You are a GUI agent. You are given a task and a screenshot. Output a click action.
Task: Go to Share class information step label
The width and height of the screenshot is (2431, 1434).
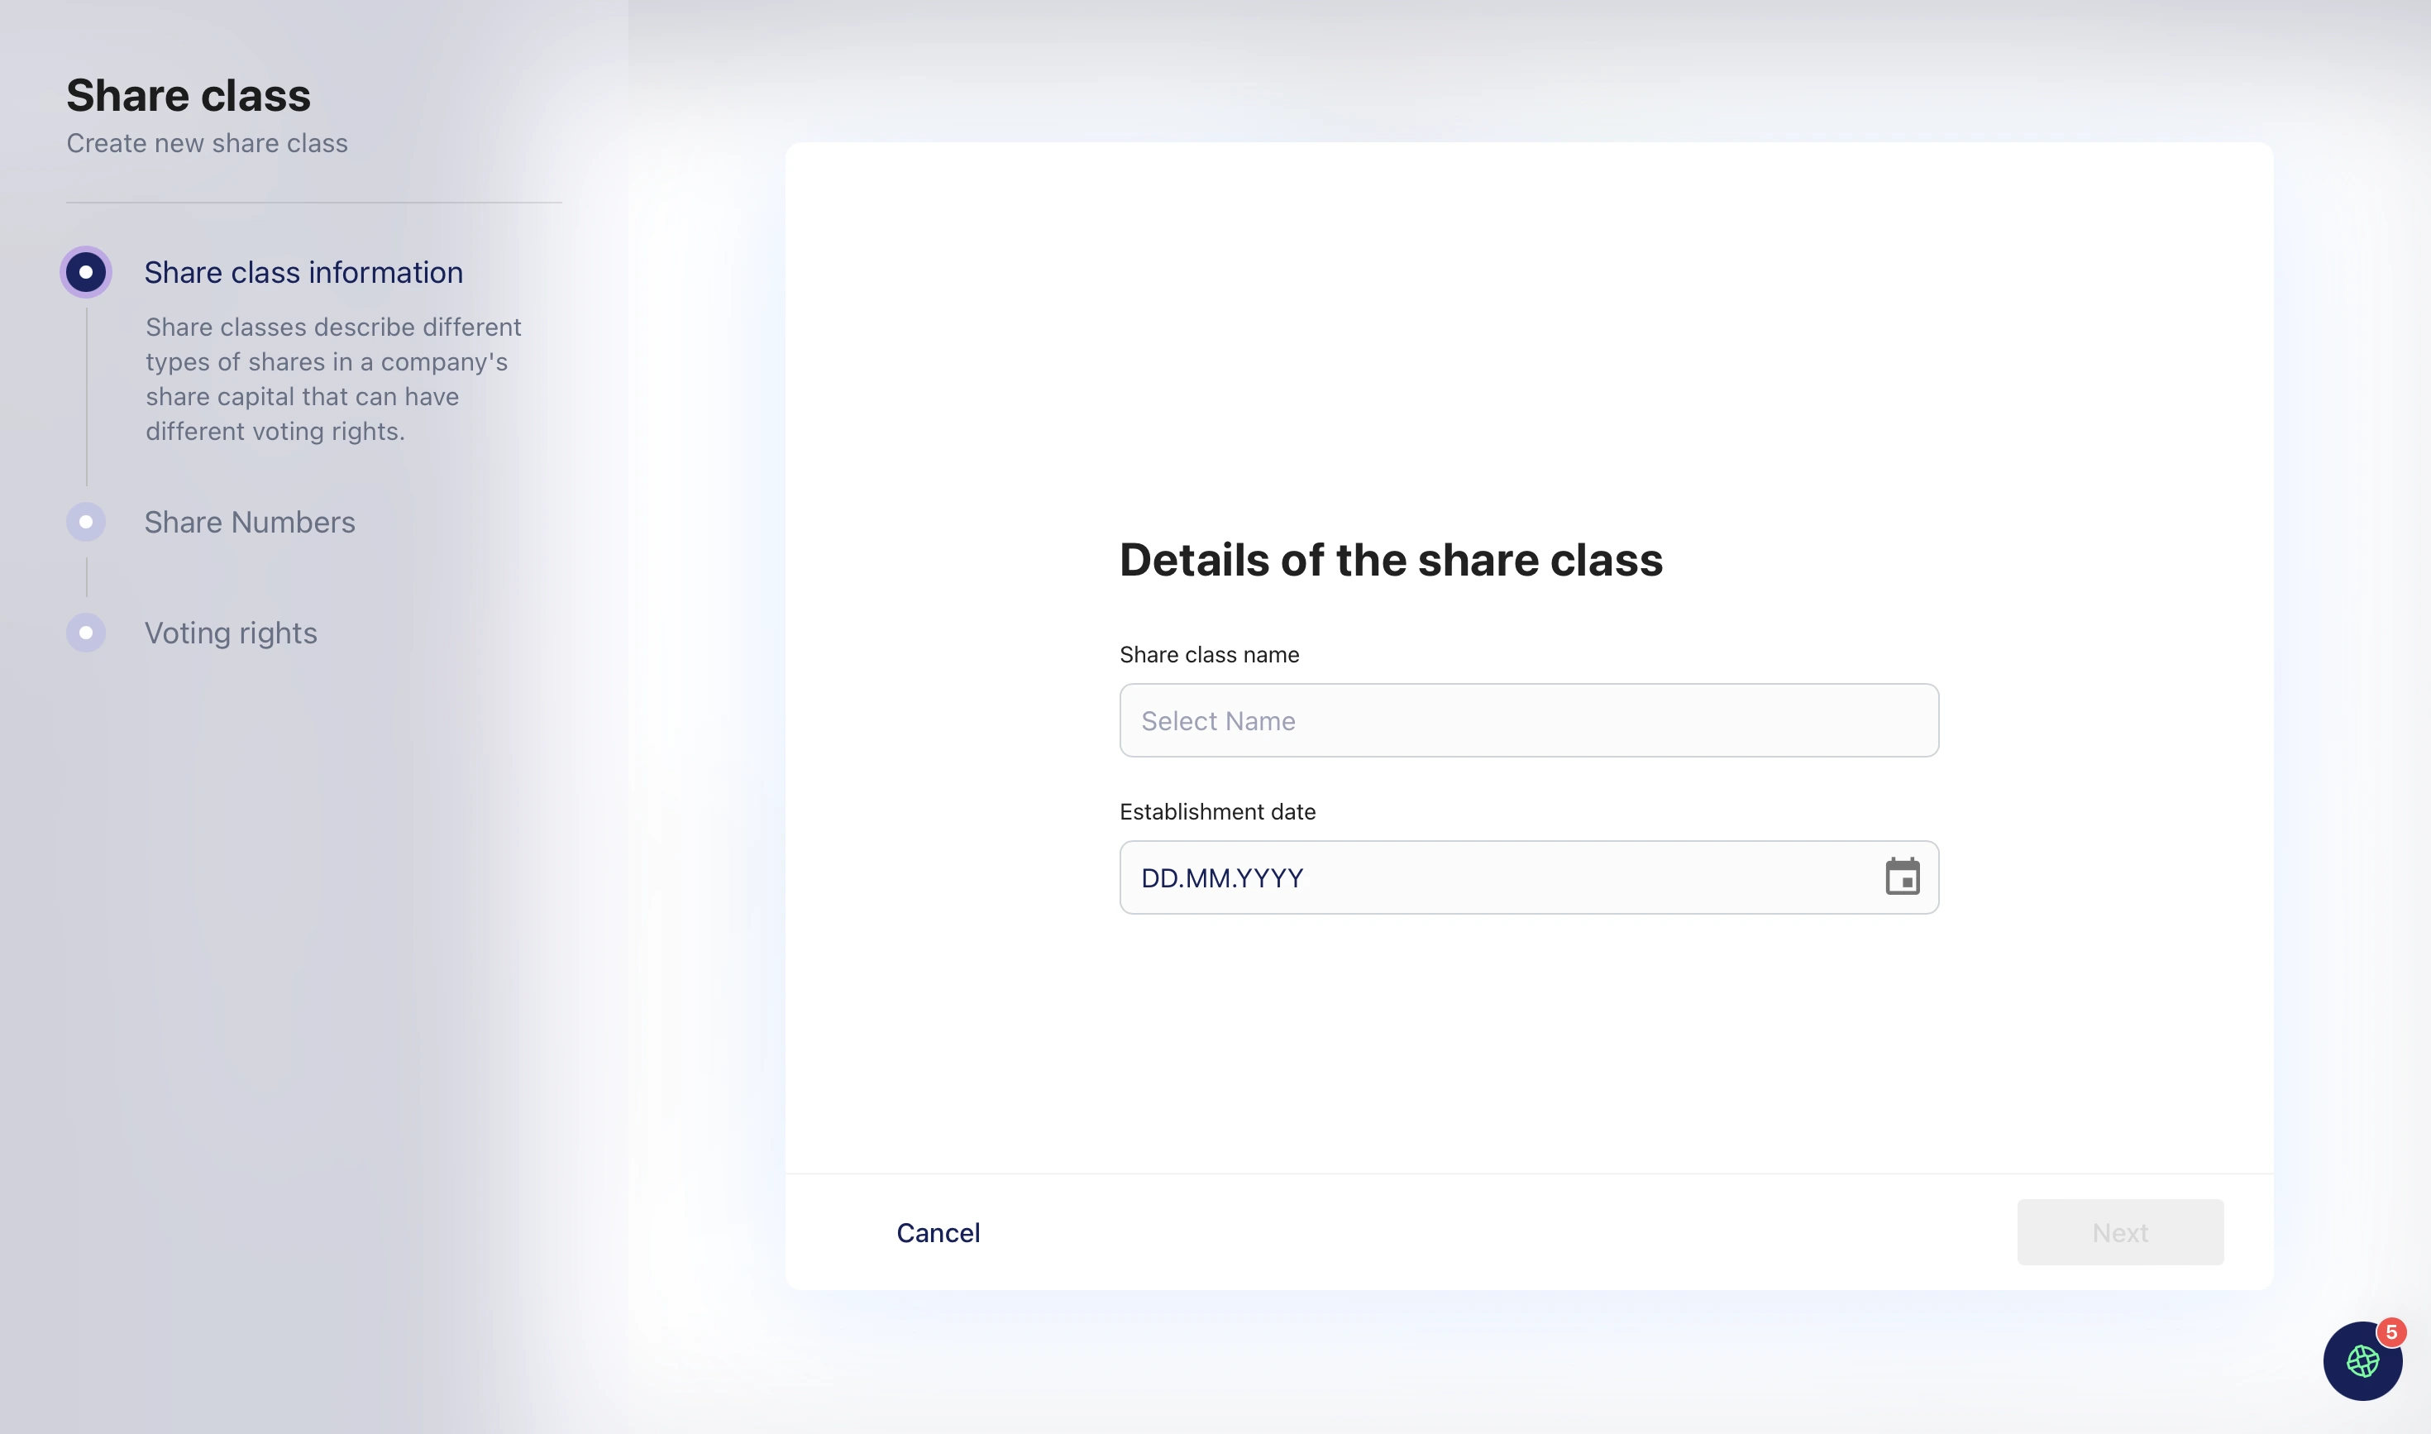point(303,273)
